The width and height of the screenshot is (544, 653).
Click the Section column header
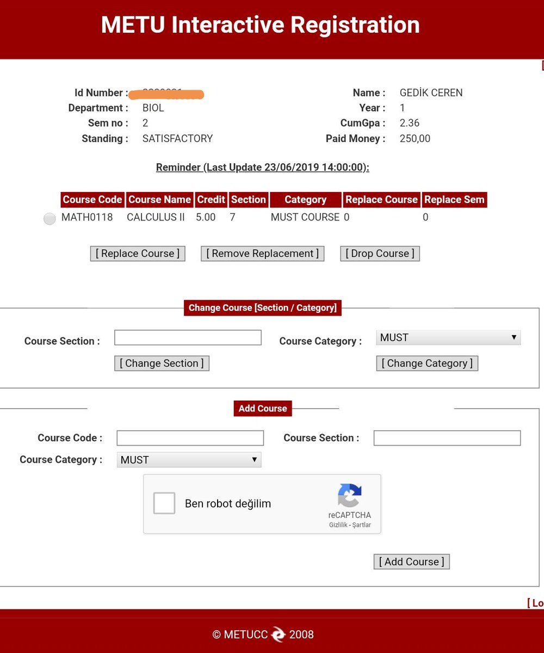tap(249, 200)
